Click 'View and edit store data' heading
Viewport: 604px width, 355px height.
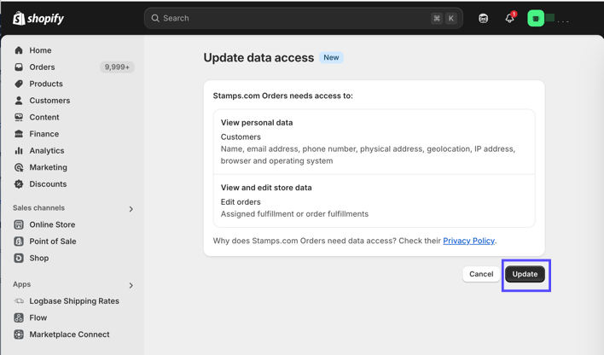click(266, 188)
